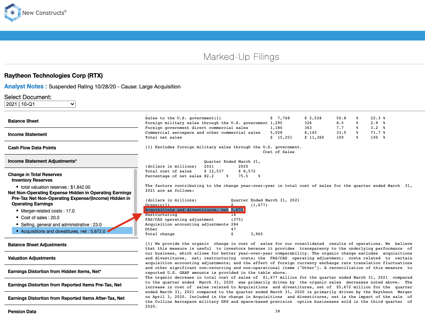
Task: Click the Analyst Notes label
Action: click(x=26, y=87)
